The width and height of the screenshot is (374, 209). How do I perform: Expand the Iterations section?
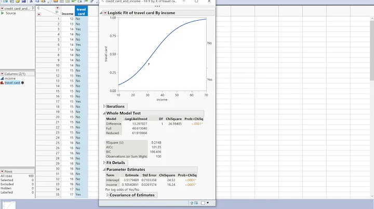[104, 107]
